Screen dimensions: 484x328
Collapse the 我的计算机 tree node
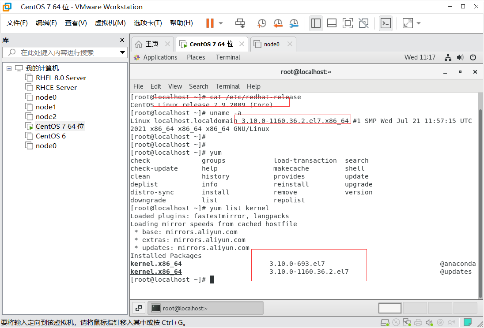(9, 68)
